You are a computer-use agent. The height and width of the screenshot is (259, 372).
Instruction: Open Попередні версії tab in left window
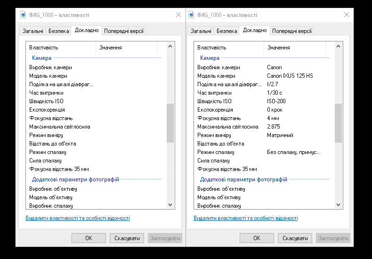[x=123, y=31]
